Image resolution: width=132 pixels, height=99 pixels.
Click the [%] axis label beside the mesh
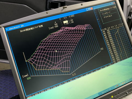coord(102,49)
